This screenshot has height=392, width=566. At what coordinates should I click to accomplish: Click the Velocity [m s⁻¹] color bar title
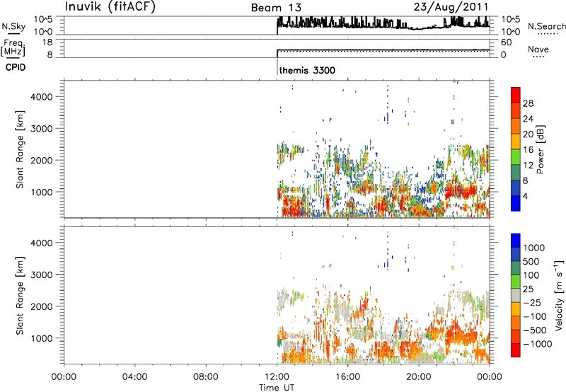[x=559, y=296]
